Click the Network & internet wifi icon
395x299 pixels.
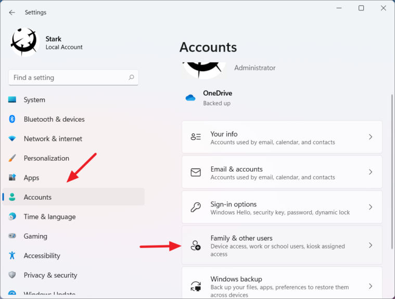[12, 138]
